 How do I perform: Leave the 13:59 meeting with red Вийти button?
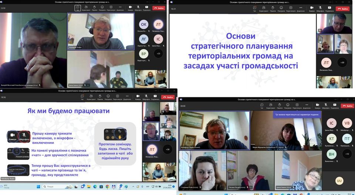(159, 8)
